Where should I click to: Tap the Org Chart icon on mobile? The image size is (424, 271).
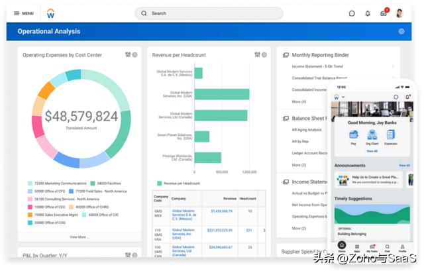pyautogui.click(x=372, y=135)
